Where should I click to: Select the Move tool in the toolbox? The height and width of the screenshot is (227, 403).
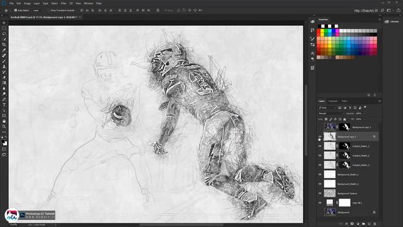tap(4, 23)
